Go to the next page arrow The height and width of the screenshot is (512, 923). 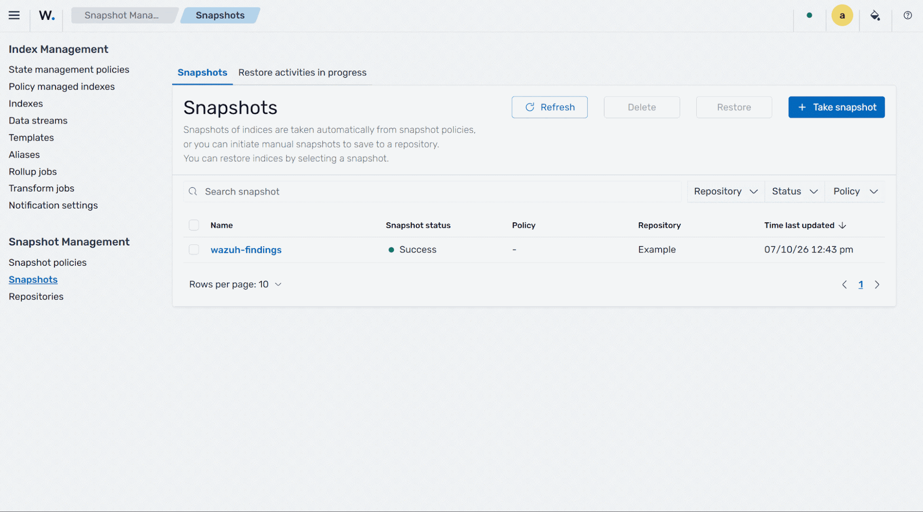[x=877, y=285]
